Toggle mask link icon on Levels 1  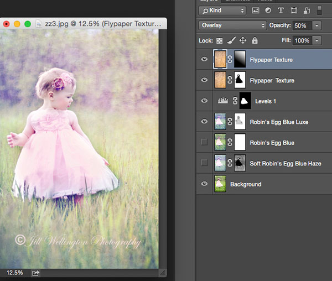235,101
